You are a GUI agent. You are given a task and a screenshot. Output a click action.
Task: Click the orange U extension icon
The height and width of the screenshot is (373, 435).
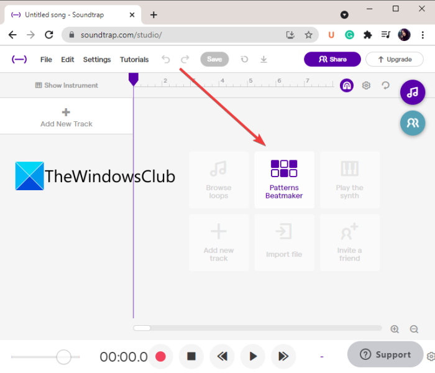(331, 35)
